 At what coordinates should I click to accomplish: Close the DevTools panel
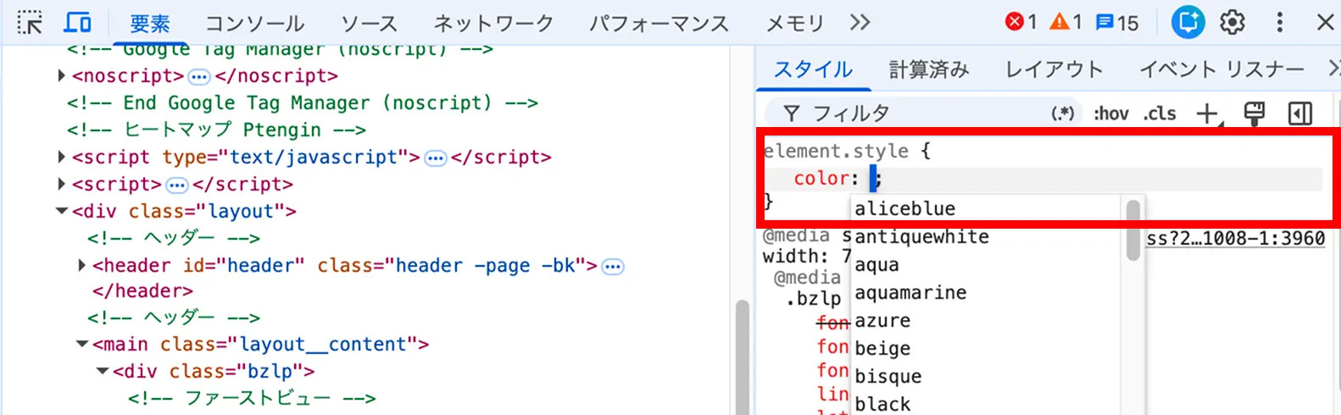point(1325,22)
